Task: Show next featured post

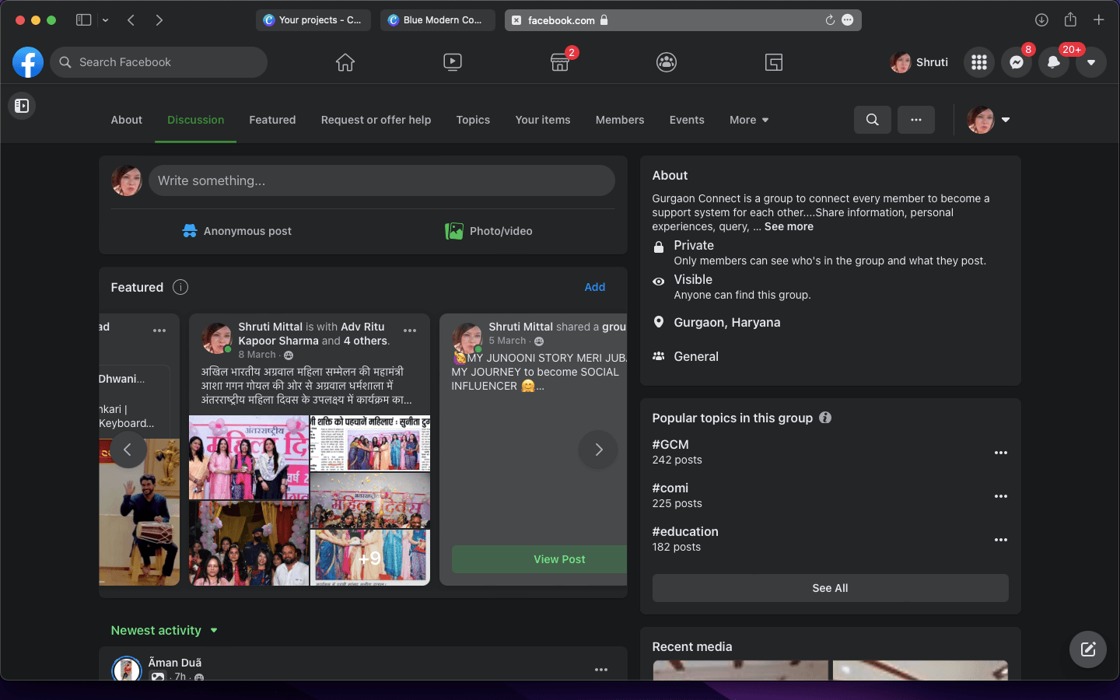Action: point(599,450)
